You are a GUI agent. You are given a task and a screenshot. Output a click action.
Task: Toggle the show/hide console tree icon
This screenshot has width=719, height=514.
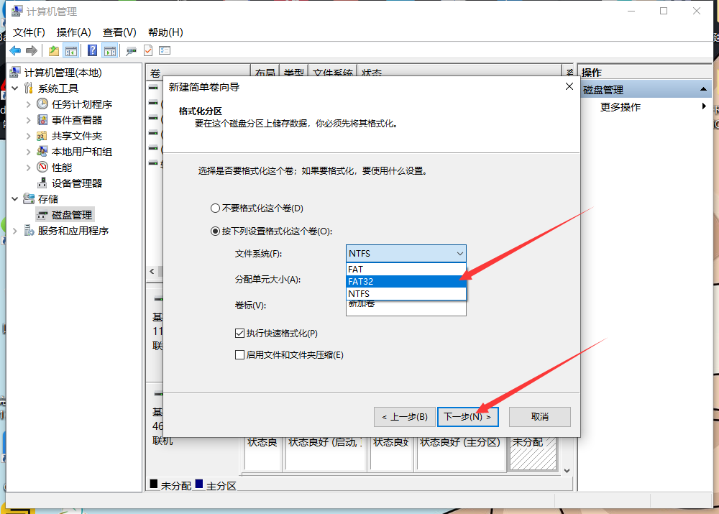[70, 50]
